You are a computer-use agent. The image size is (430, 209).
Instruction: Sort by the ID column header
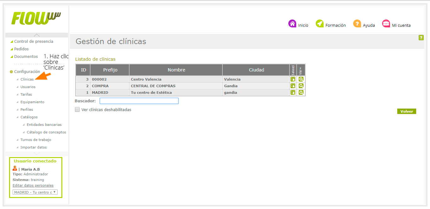[x=83, y=70]
